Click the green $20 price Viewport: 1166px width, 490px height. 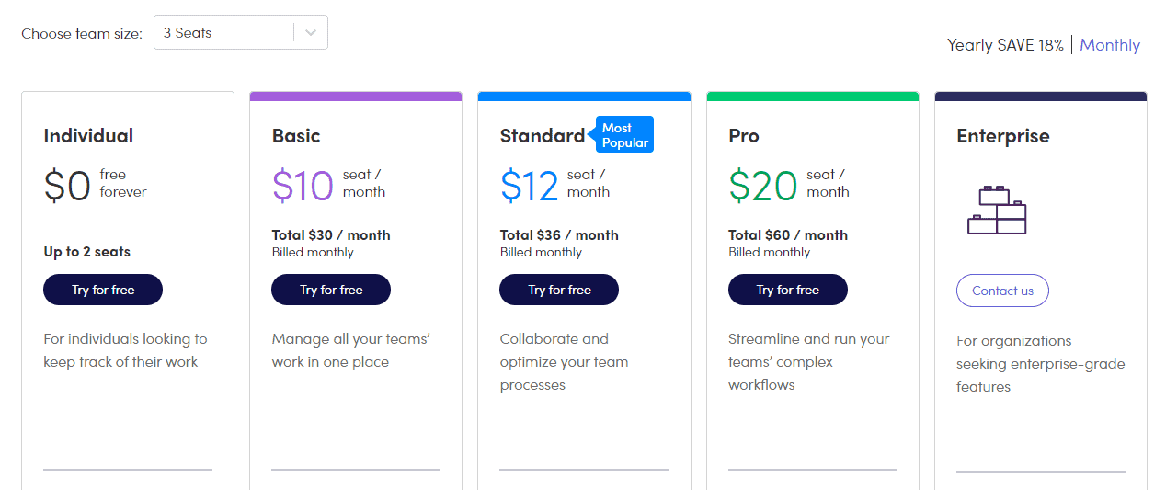coord(762,186)
